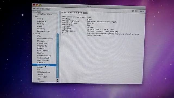Select highlighted Nagrywanie płyt entry

click(44, 65)
